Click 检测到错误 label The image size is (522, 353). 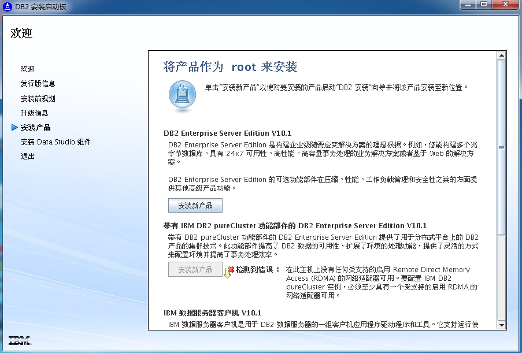click(x=257, y=269)
